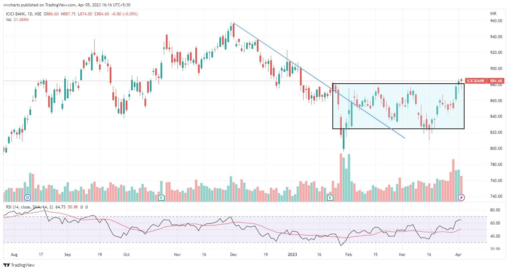Click the earnings 'E' marker near late January
The height and width of the screenshot is (271, 509).
tap(330, 197)
